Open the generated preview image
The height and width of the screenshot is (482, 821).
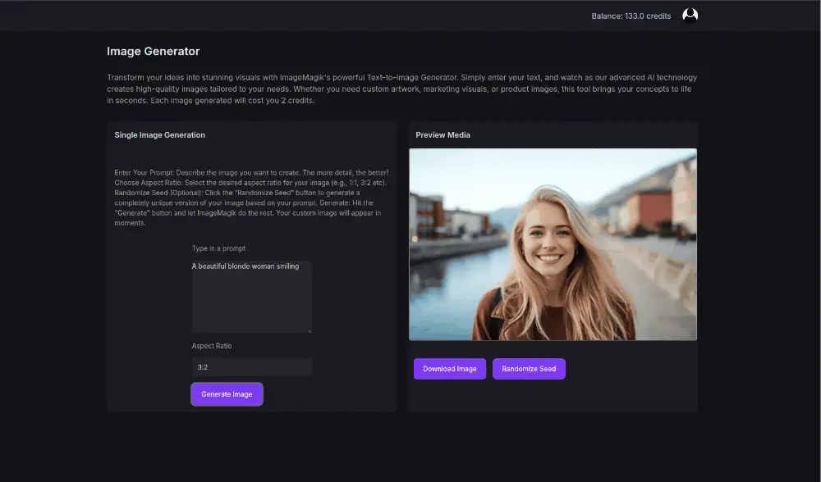click(553, 244)
